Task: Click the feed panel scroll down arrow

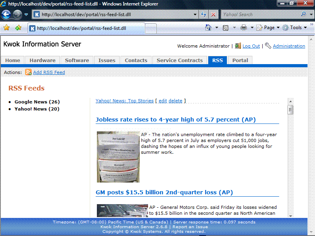Action: pos(291,216)
